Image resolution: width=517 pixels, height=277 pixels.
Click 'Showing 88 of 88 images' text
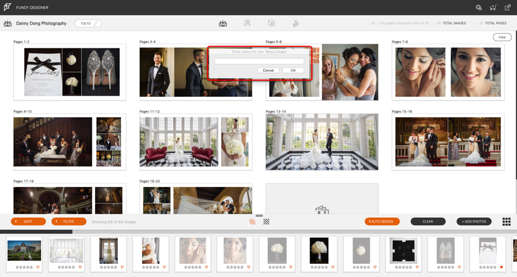click(x=114, y=222)
